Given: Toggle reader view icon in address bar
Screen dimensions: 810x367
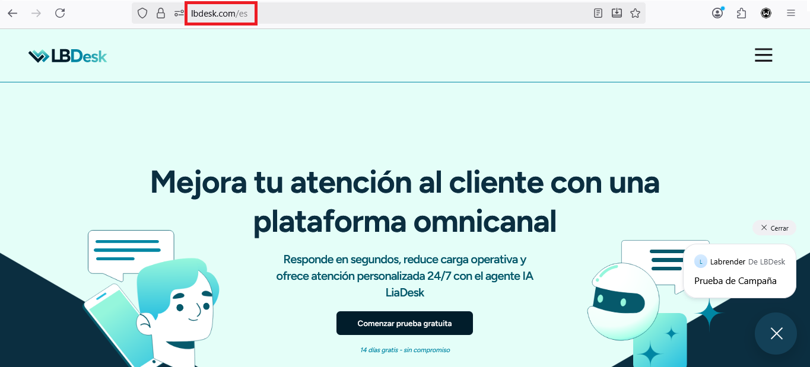Looking at the screenshot, I should [x=598, y=13].
